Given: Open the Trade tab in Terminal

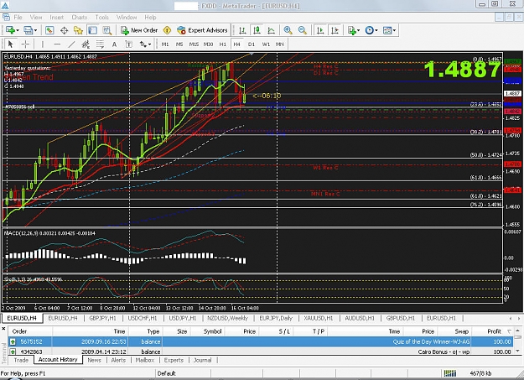Looking at the screenshot, I should point(21,360).
